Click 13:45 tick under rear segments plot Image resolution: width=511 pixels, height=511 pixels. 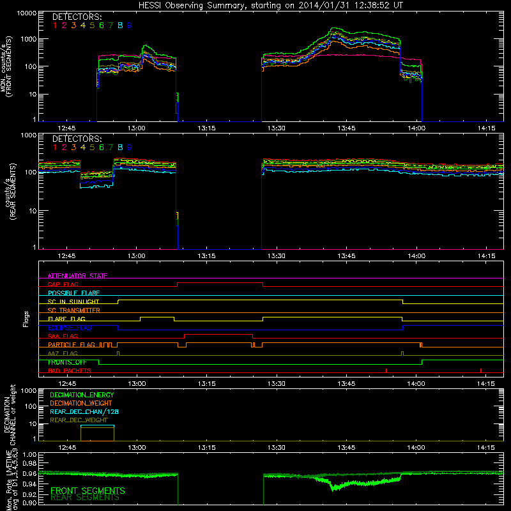pyautogui.click(x=346, y=256)
